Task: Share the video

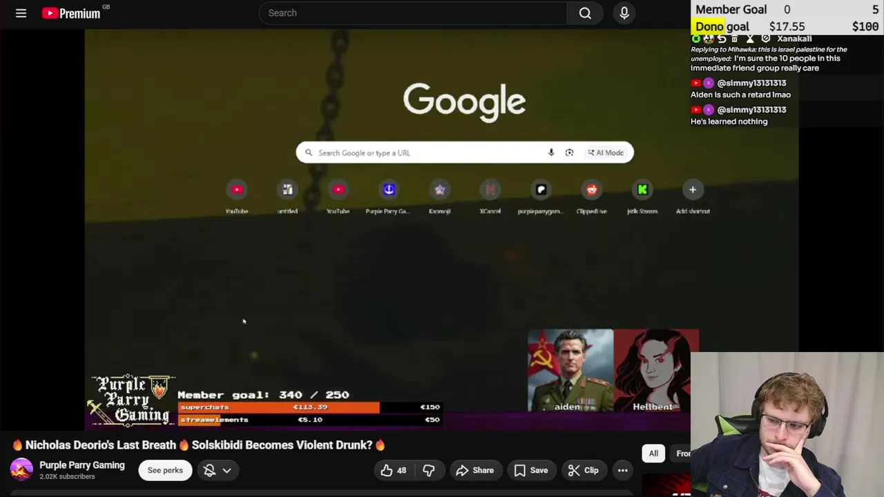Action: pyautogui.click(x=475, y=470)
